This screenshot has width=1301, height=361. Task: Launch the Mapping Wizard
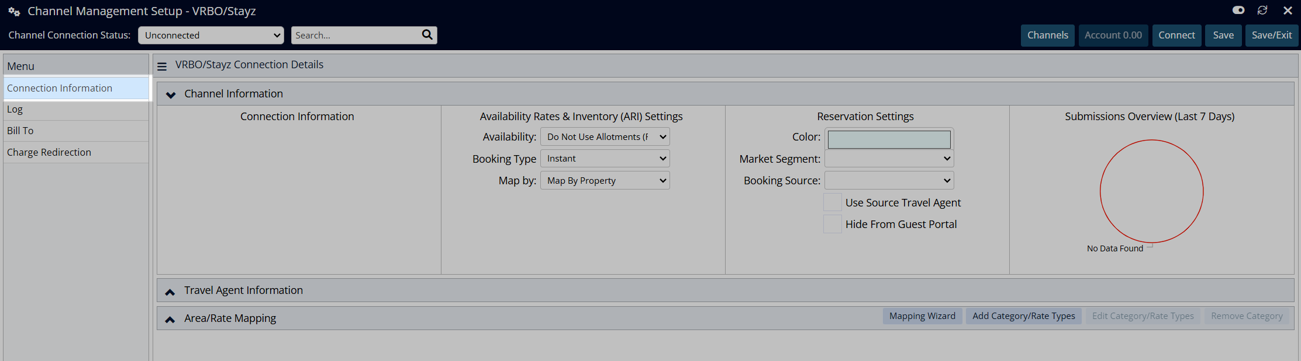tap(923, 316)
